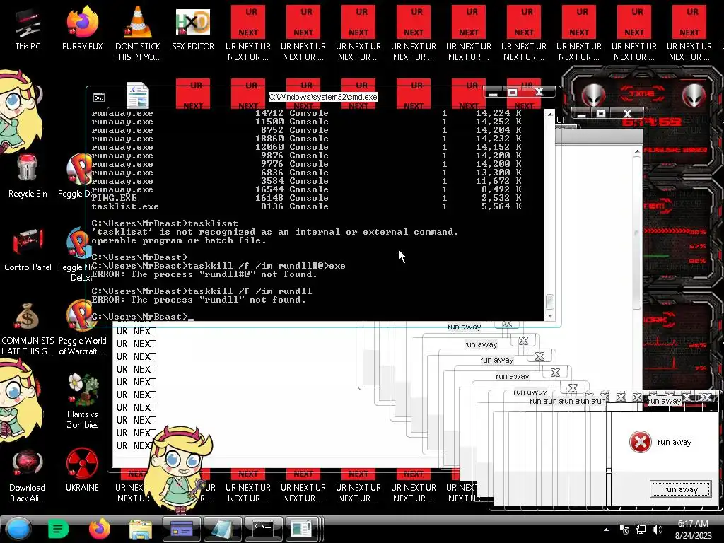Launch the FURRY FUX Firefox shortcut
This screenshot has height=543, width=724.
(x=82, y=28)
